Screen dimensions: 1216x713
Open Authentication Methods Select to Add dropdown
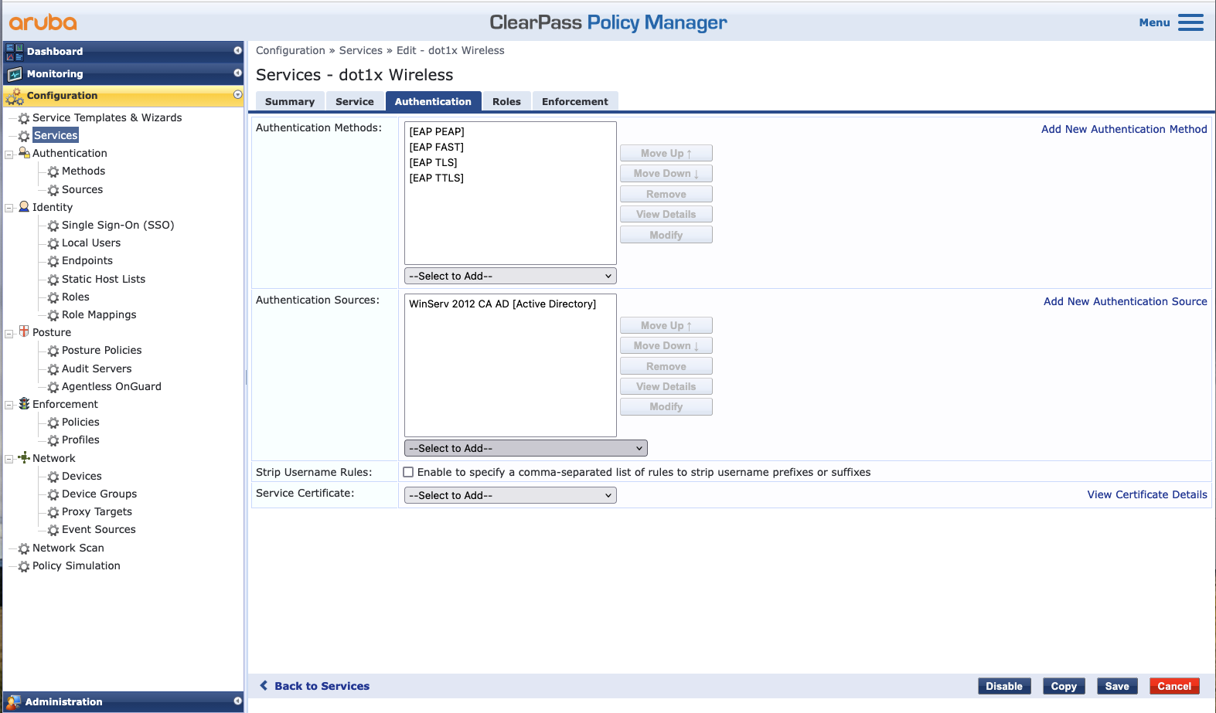(510, 276)
